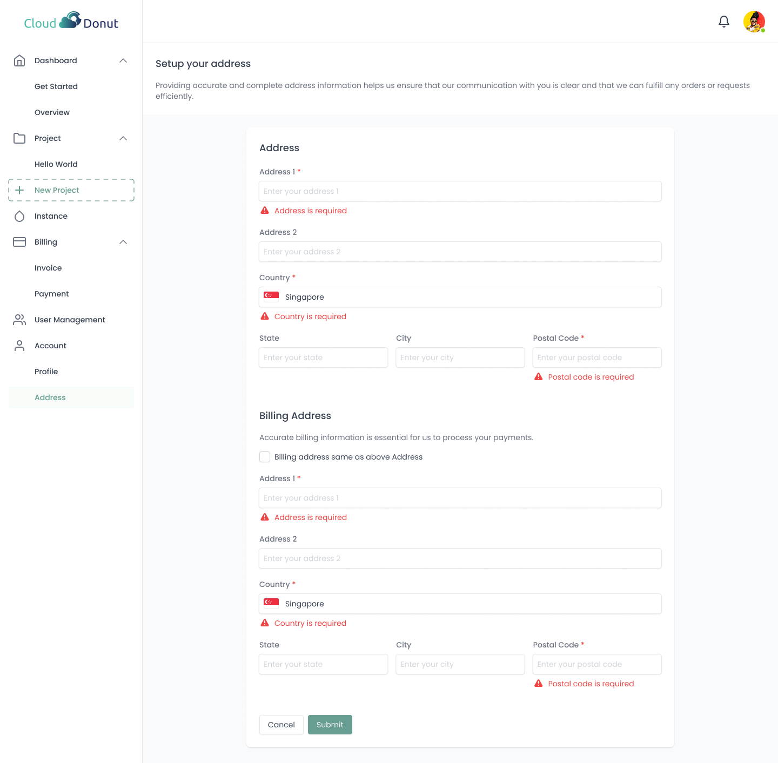
Task: Open notifications via the bell icon
Action: tap(724, 22)
